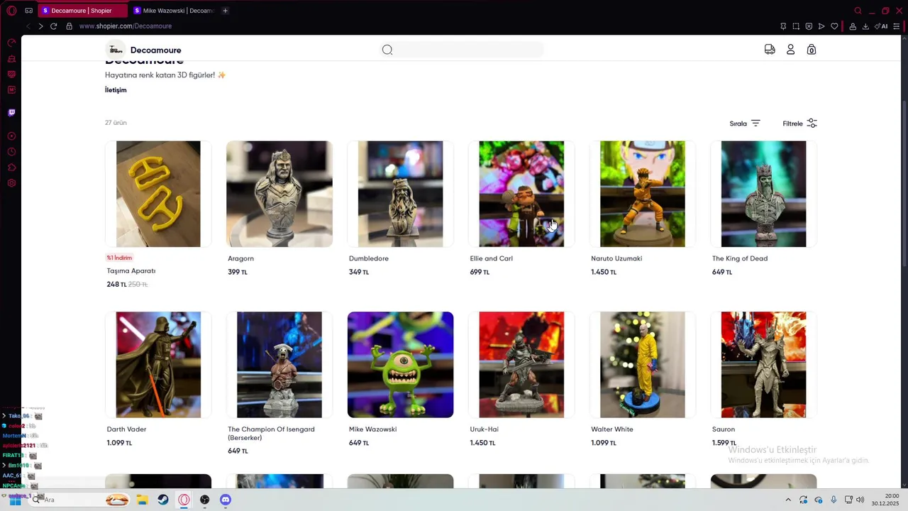This screenshot has width=908, height=511.
Task: Open the taskbar clock showing 20:00
Action: coord(886,500)
